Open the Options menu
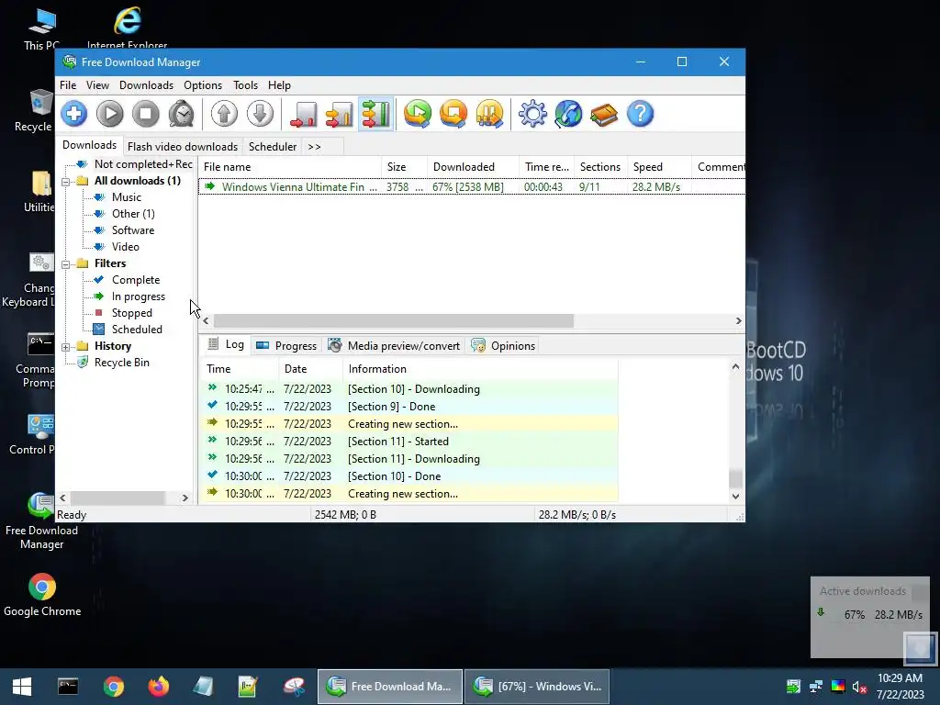This screenshot has height=705, width=940. coord(203,85)
